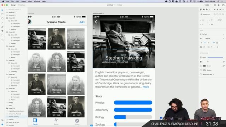Right-align the text
Screen dimensions: 226x127
click(x=208, y=43)
